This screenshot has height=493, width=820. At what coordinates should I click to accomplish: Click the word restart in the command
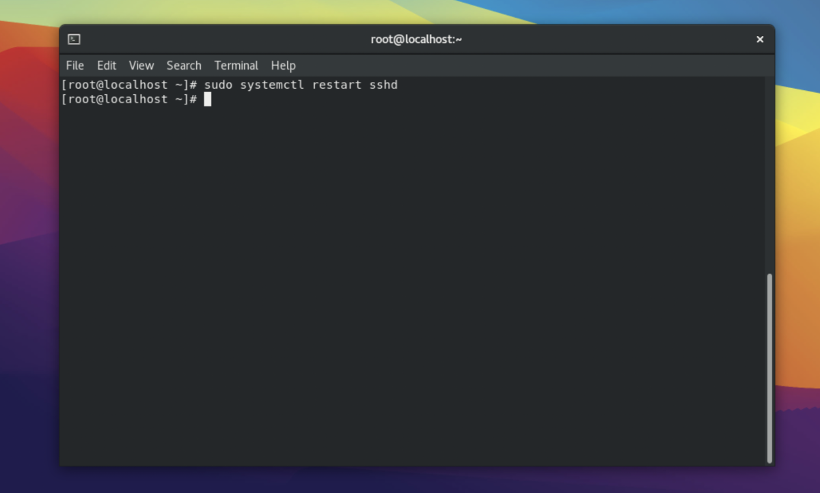[336, 85]
